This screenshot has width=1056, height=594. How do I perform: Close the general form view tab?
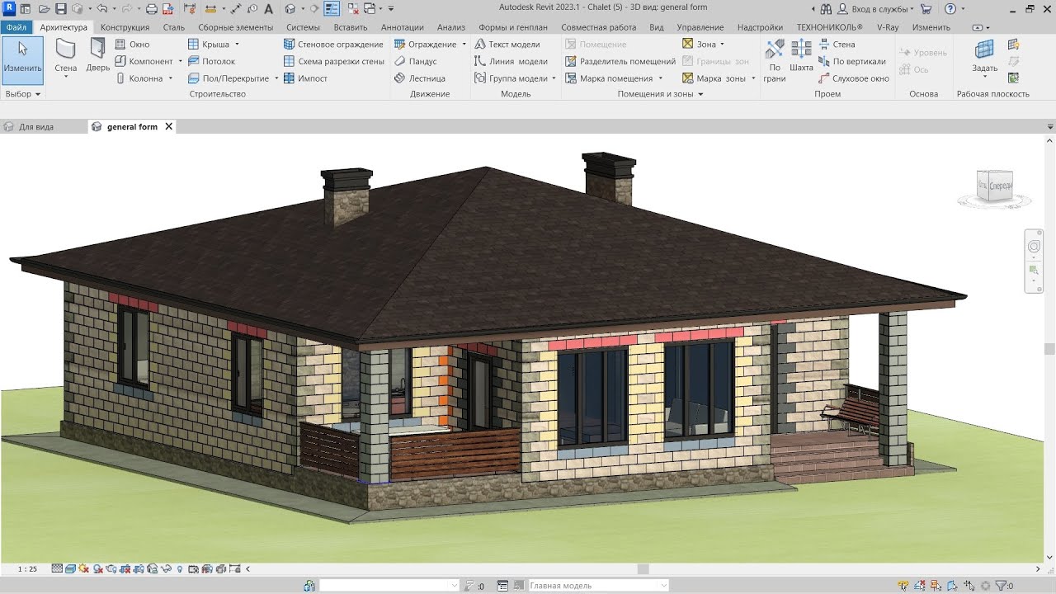coord(168,126)
